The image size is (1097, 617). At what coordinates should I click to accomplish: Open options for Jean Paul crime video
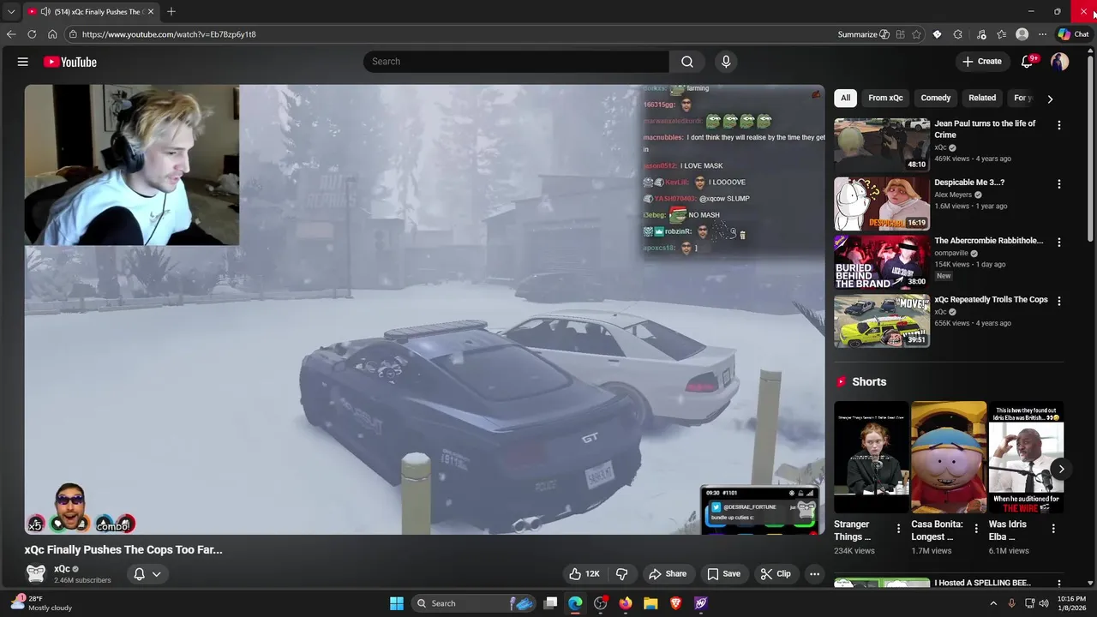pyautogui.click(x=1059, y=125)
